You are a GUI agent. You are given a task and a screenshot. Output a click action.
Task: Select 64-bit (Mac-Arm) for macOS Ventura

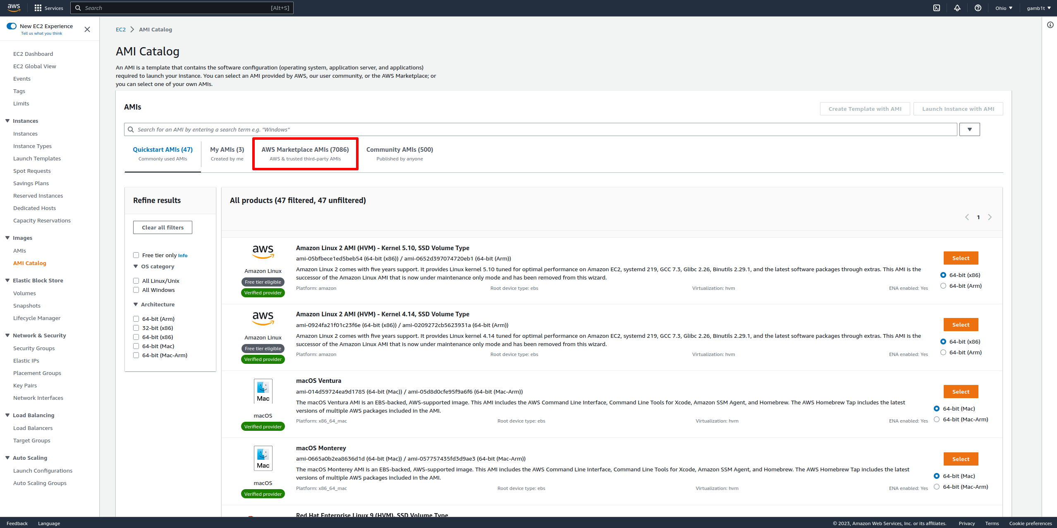click(937, 419)
